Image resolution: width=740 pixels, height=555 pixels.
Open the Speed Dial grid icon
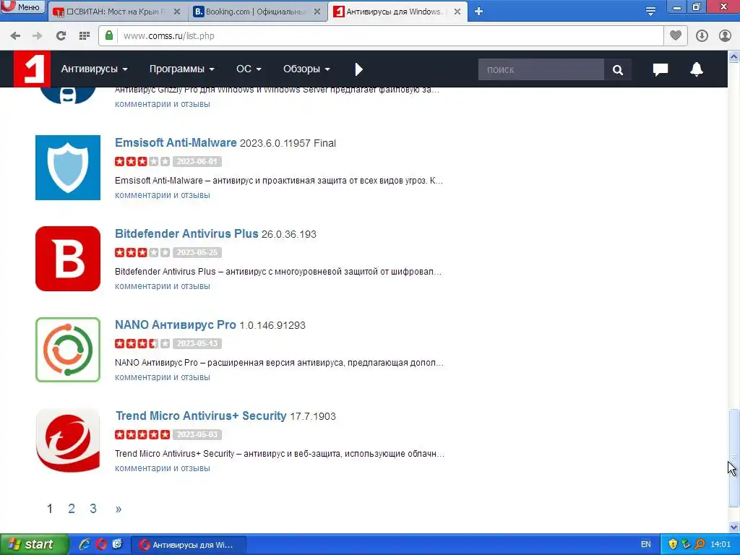[x=85, y=36]
